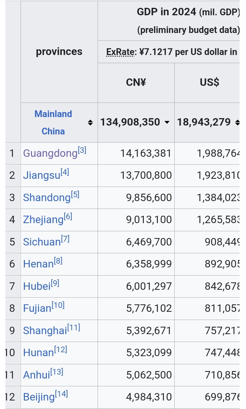
Task: Click the Shanghai link
Action: (45, 331)
